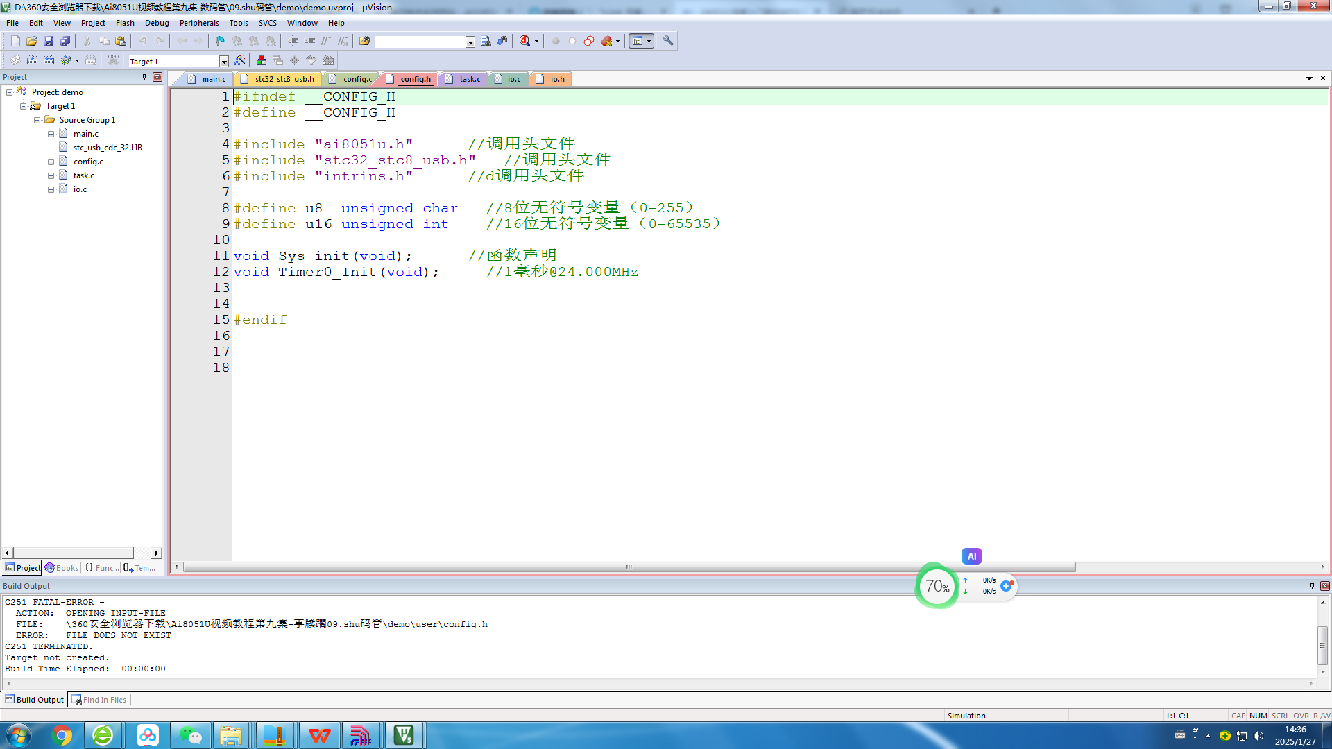Viewport: 1332px width, 749px height.
Task: Select stc_usb_cdc_32.LIB in project tree
Action: point(108,148)
